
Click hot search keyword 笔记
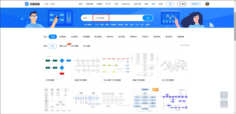(x=132, y=25)
